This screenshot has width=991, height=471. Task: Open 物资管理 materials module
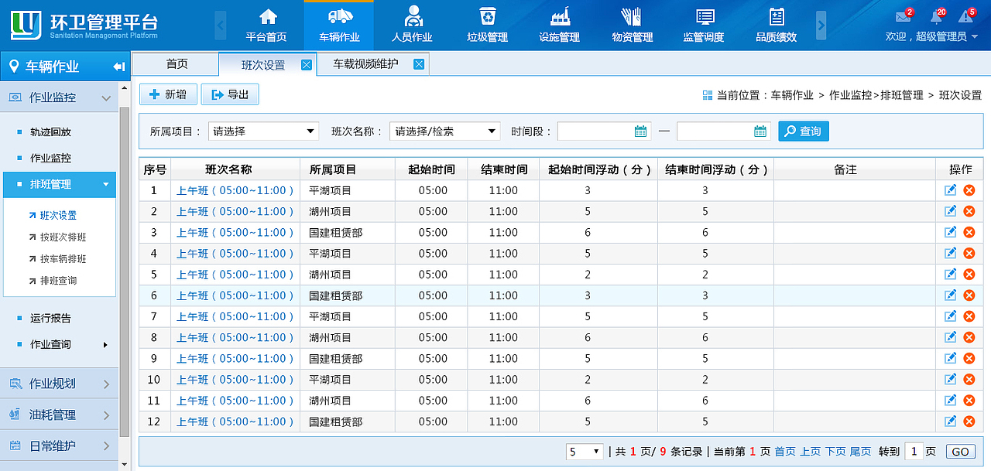point(632,26)
